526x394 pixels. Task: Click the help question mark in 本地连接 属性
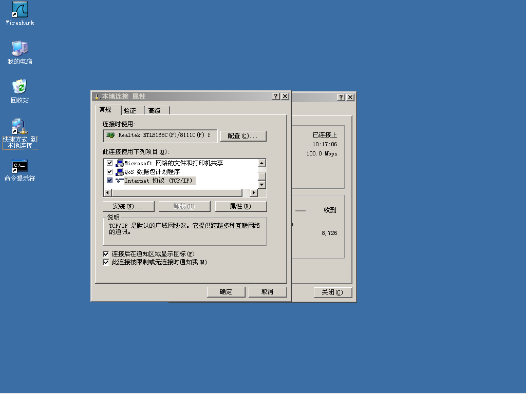(x=276, y=96)
